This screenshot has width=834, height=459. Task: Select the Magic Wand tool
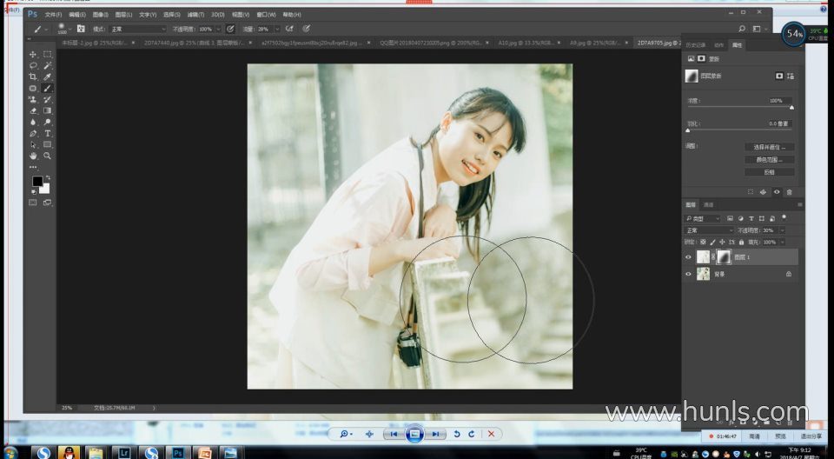(47, 65)
